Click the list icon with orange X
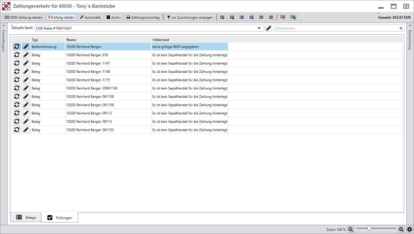This screenshot has width=414, height=234. pos(271,17)
